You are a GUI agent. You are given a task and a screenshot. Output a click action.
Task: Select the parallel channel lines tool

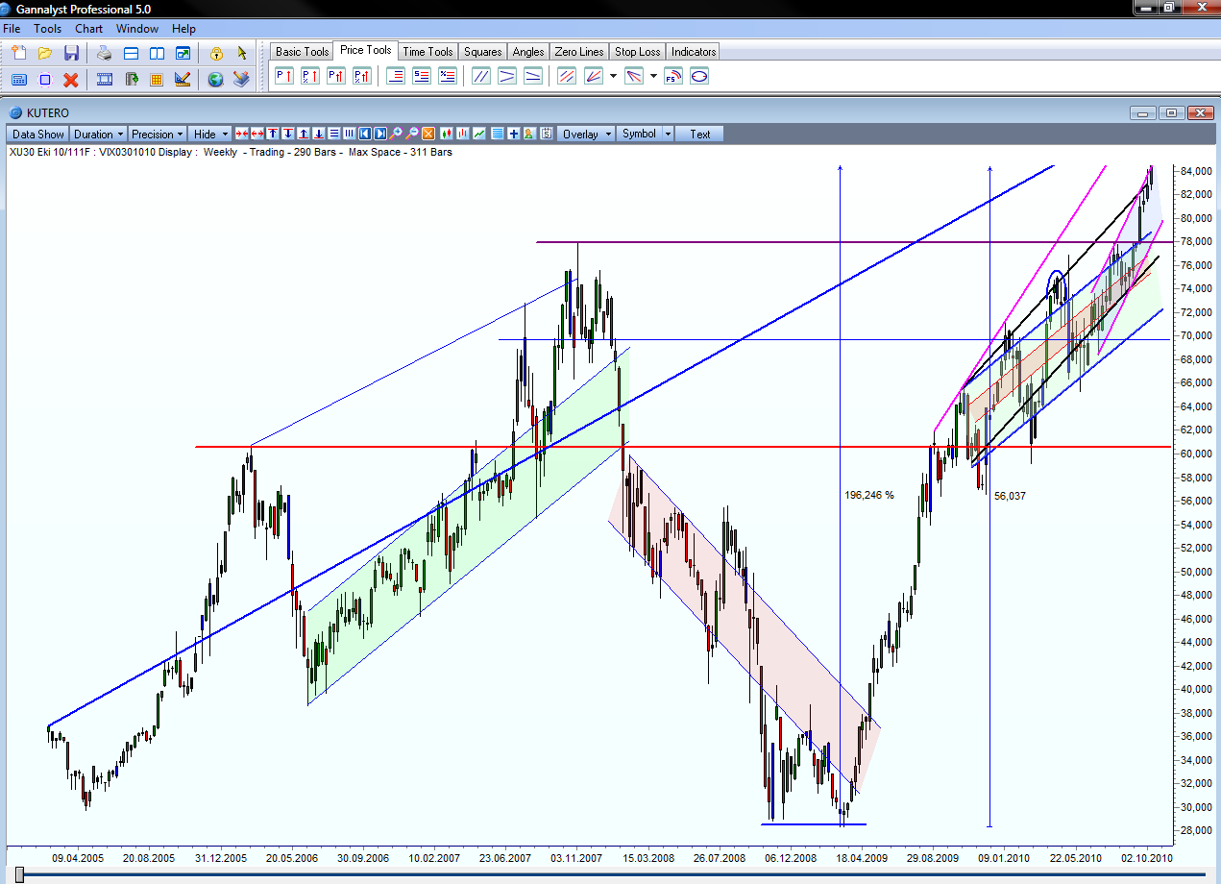[481, 76]
